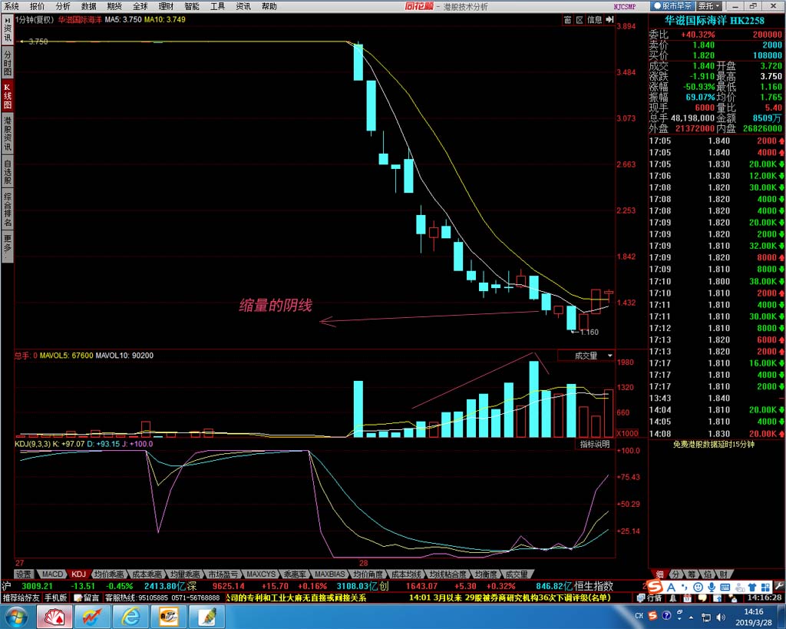Click the 设置 indicator tab
This screenshot has height=629, width=786.
coord(23,574)
